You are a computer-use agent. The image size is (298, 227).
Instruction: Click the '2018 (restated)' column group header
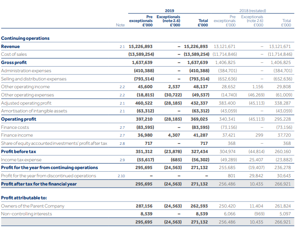point(253,11)
